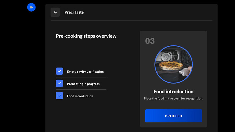This screenshot has height=132, width=235.
Task: Click the blue ring around the food photo
Action: (x=155, y=65)
